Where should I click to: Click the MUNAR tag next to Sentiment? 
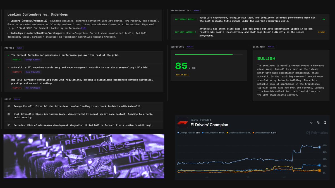click(x=271, y=47)
